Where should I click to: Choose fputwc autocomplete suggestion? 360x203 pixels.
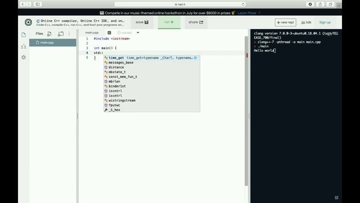pyautogui.click(x=152, y=105)
